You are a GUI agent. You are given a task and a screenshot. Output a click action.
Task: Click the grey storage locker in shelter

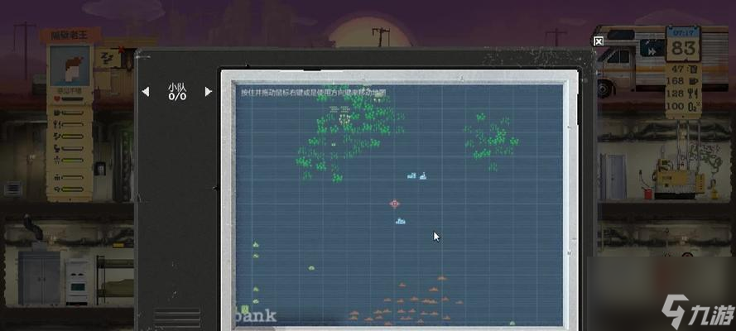pyautogui.click(x=40, y=278)
